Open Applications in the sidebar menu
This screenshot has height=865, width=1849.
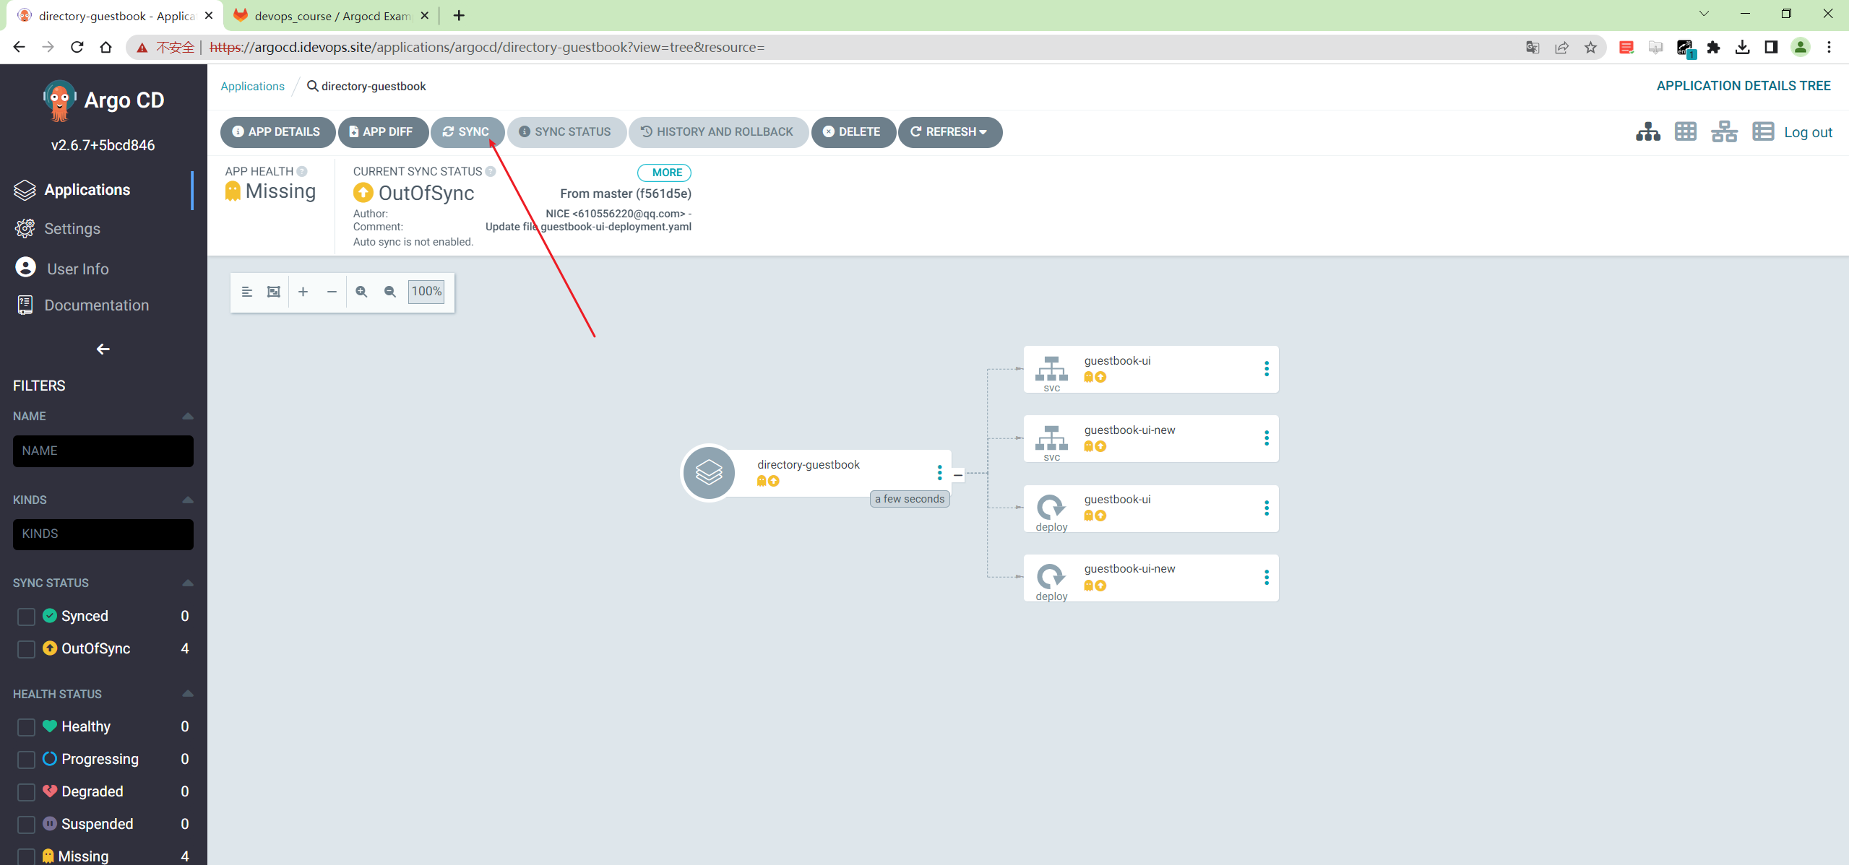(x=87, y=190)
